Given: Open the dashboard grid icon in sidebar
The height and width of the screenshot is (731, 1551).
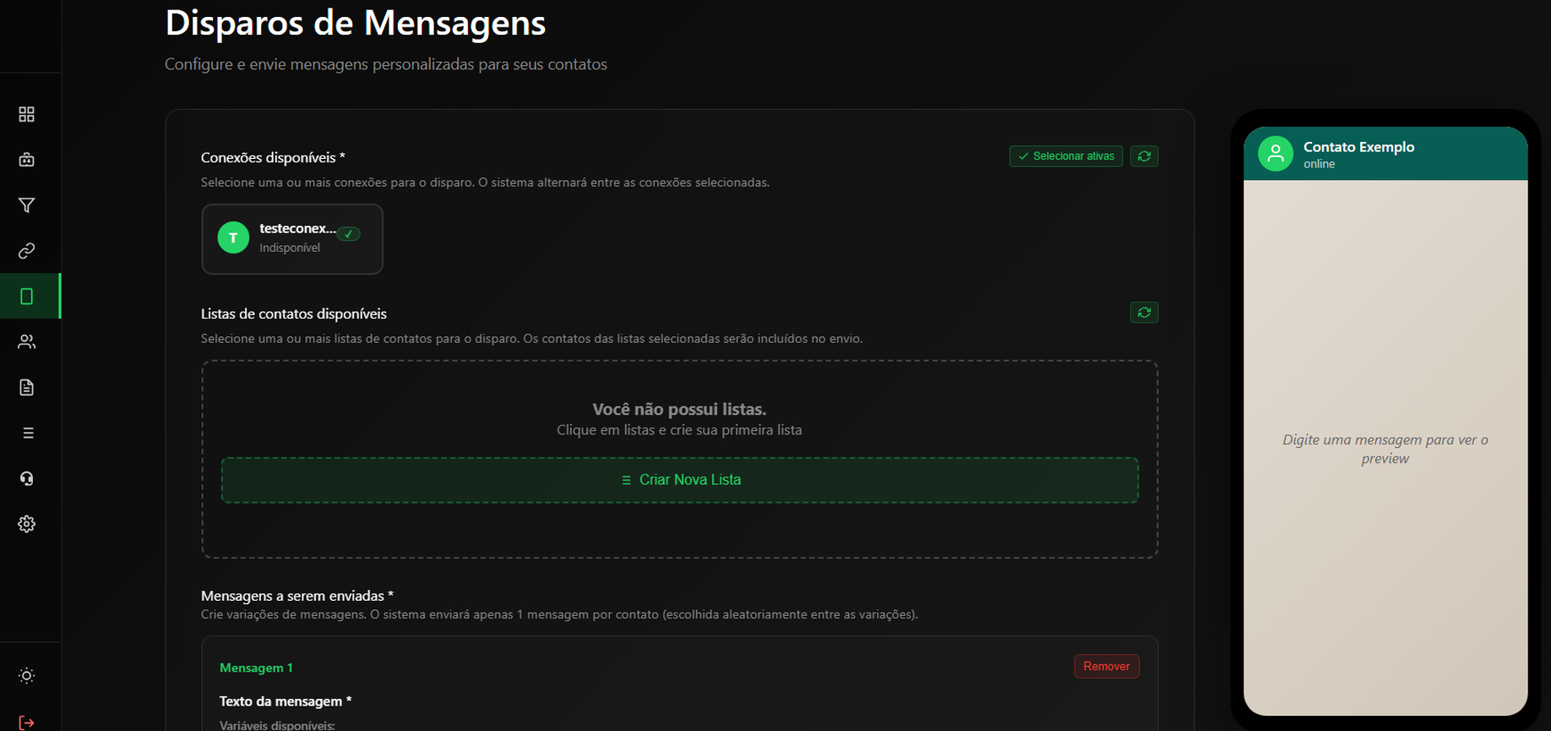Looking at the screenshot, I should [x=26, y=114].
